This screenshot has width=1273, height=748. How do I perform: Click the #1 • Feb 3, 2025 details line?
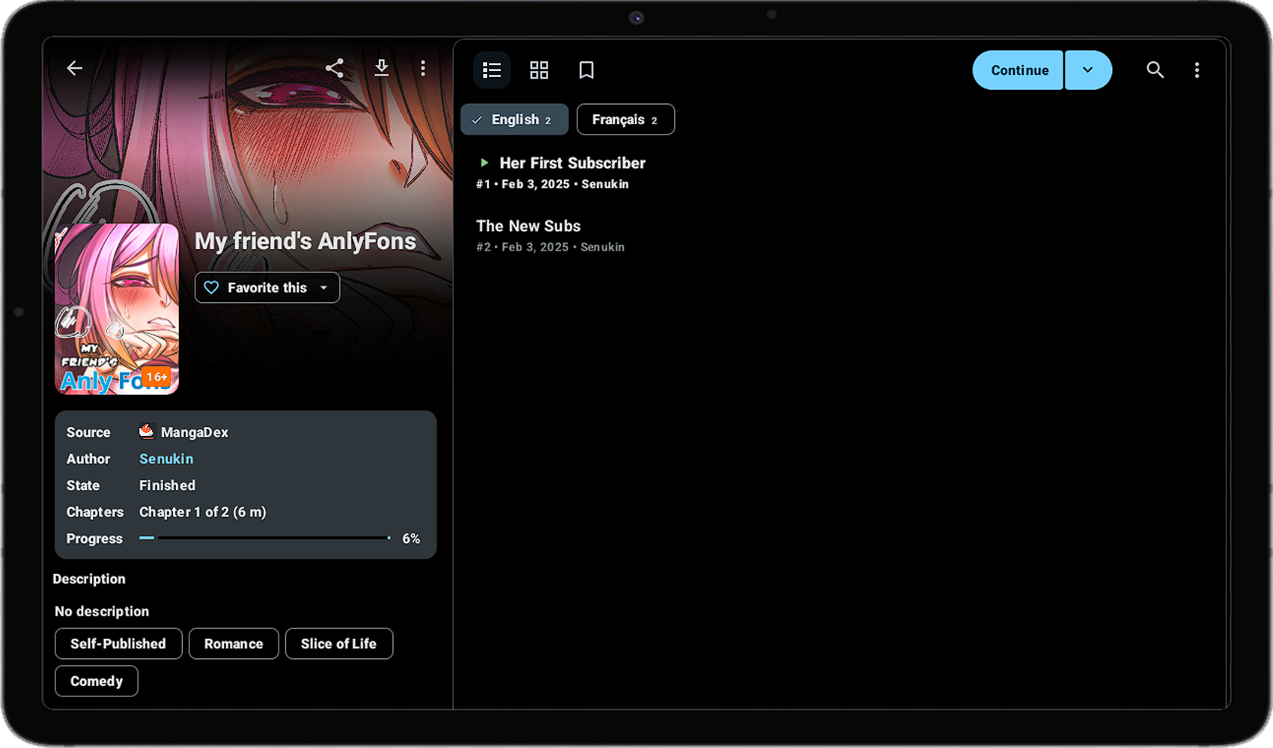point(553,184)
